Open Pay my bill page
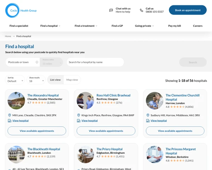This screenshot has width=212, height=170. [x=175, y=26]
